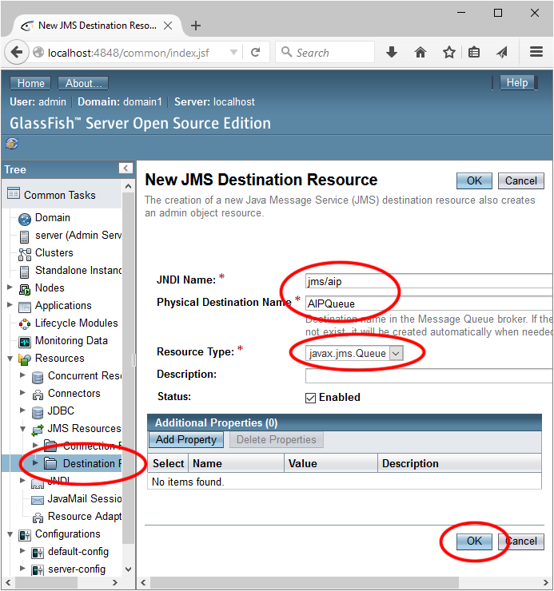Close the New JMS Destination browser tab

coord(168,26)
